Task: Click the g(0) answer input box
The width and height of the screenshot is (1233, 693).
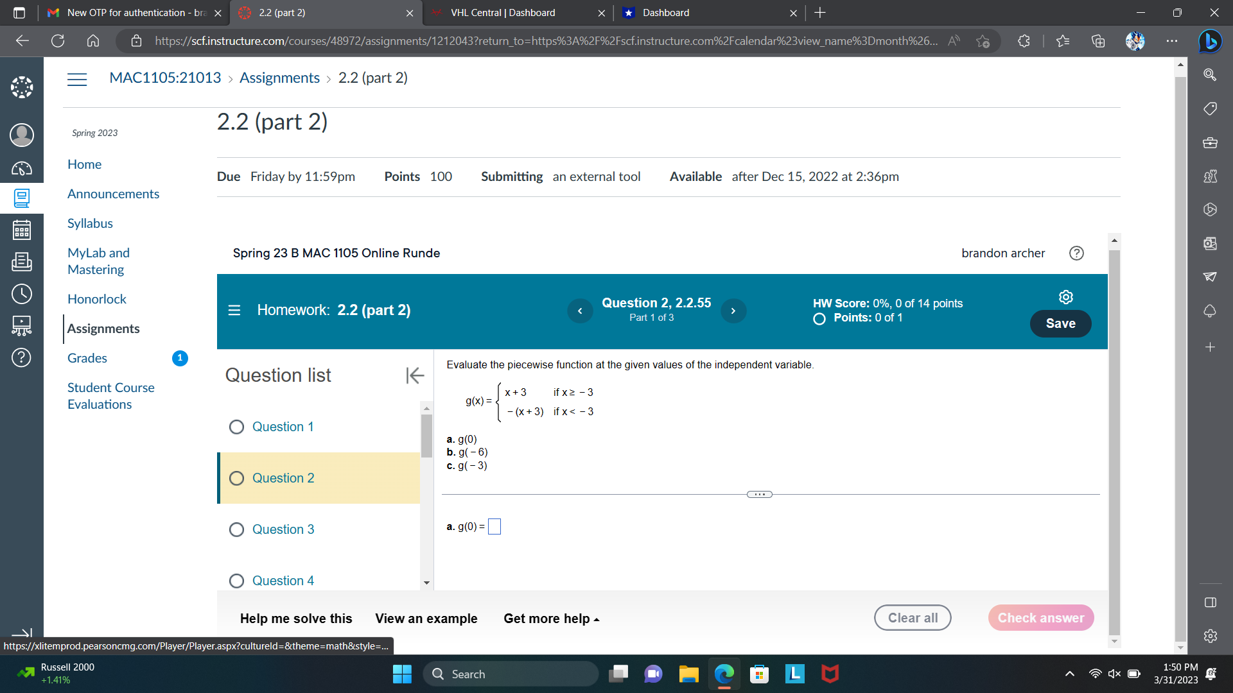Action: [x=494, y=527]
